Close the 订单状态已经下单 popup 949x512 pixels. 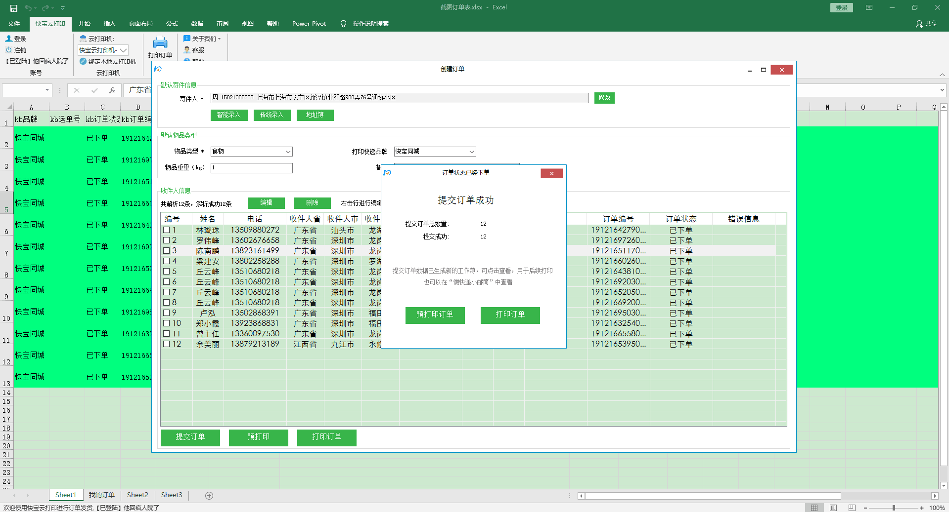click(x=551, y=173)
